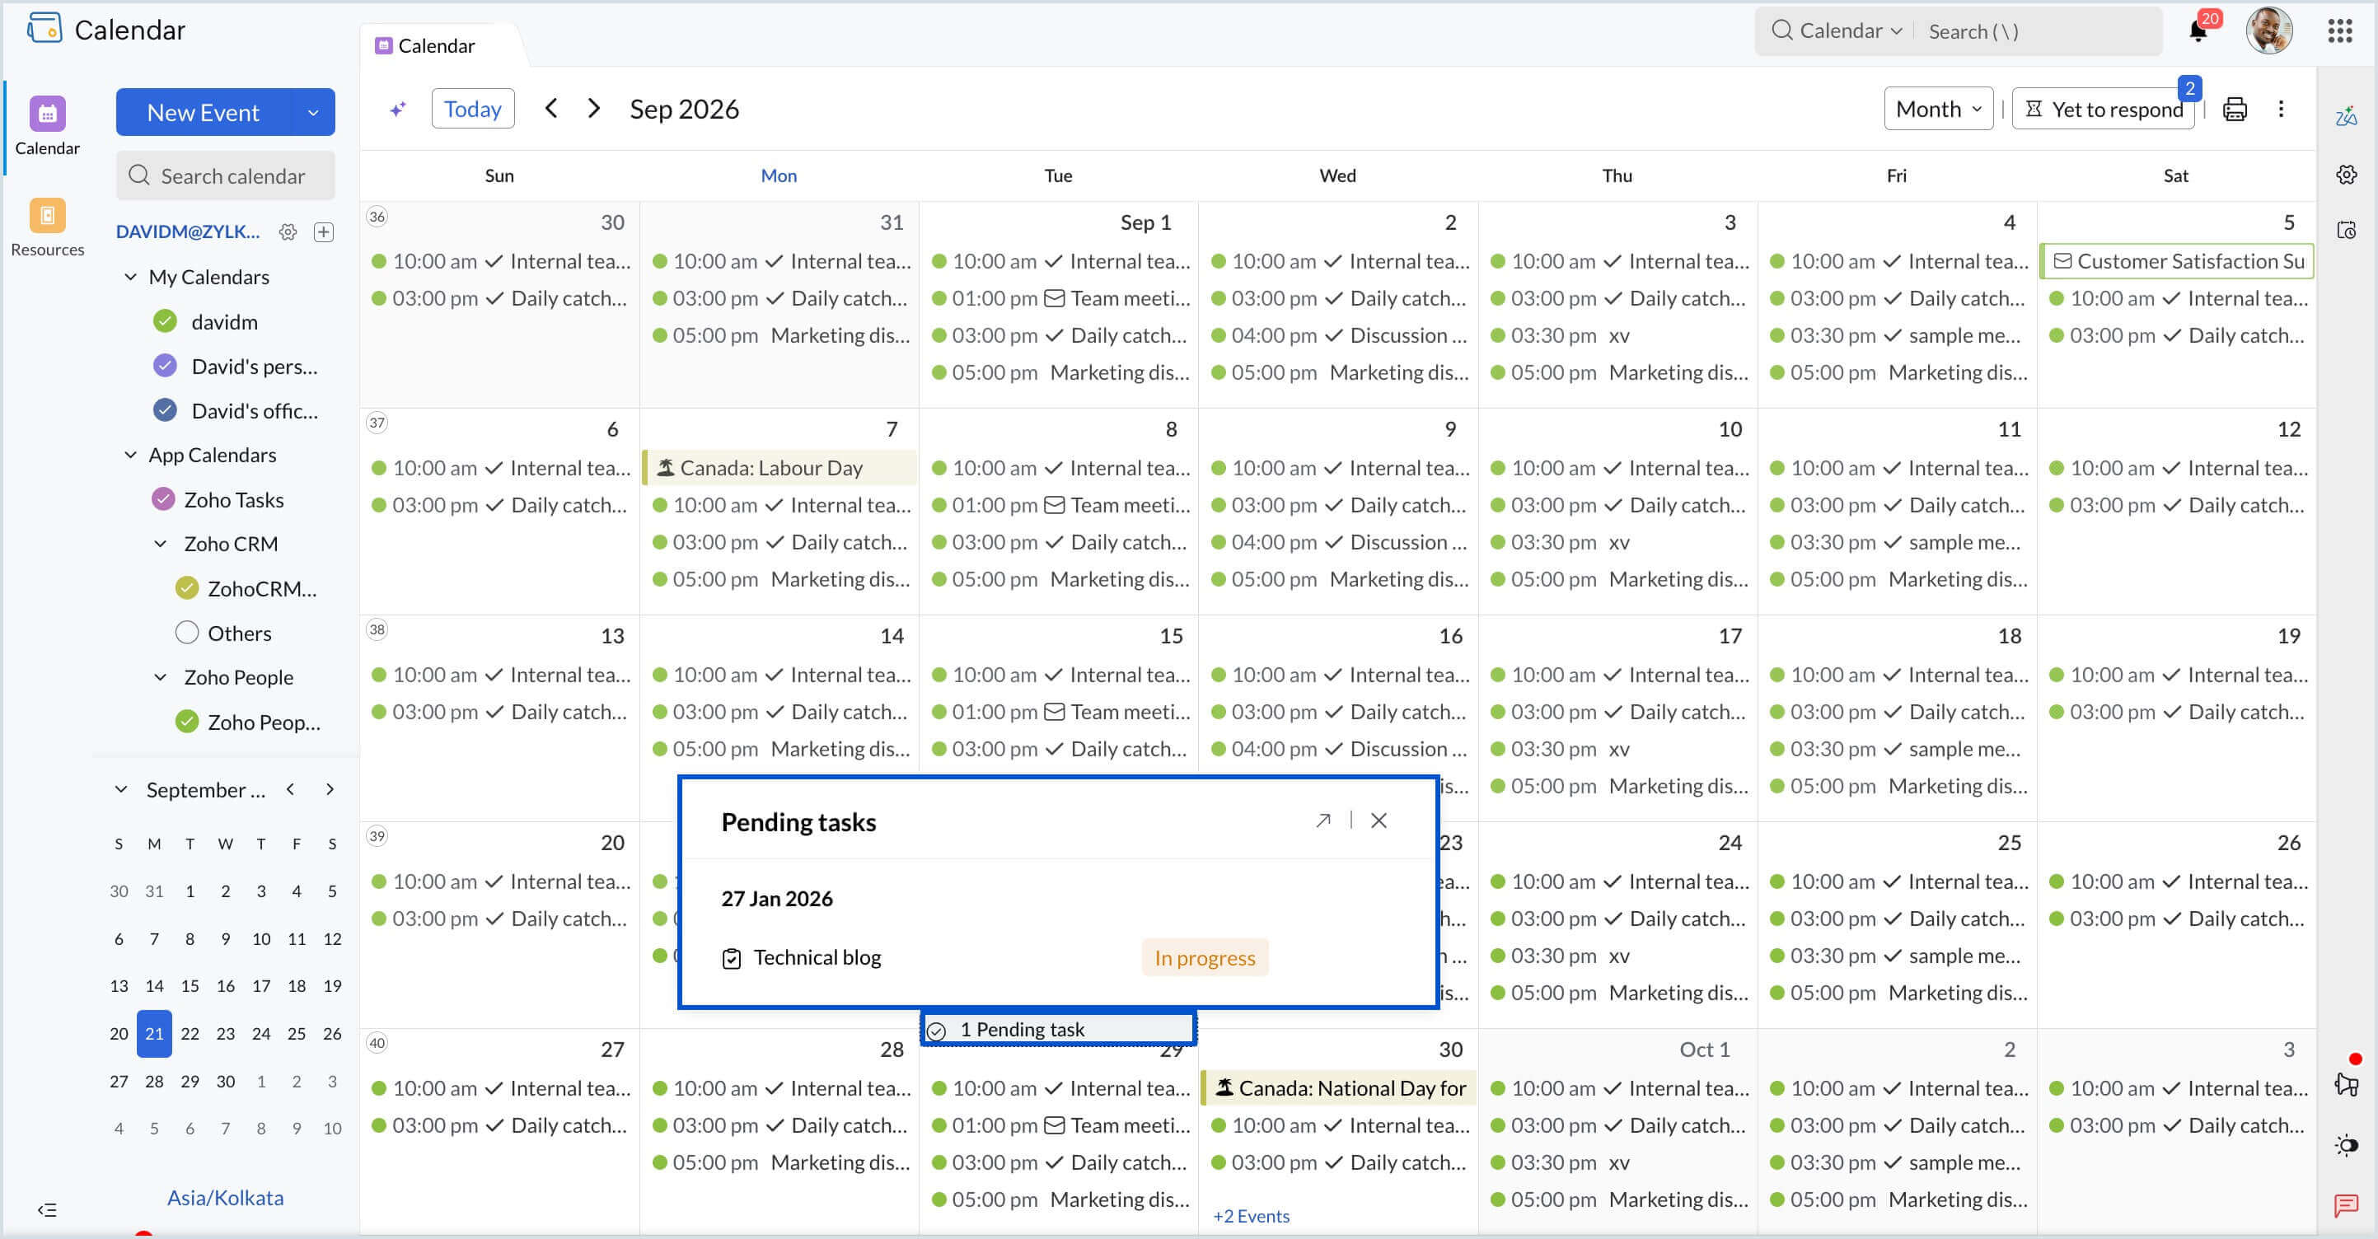Toggle the ZohoCRM calendar checkbox
This screenshot has height=1239, width=2378.
tap(186, 589)
